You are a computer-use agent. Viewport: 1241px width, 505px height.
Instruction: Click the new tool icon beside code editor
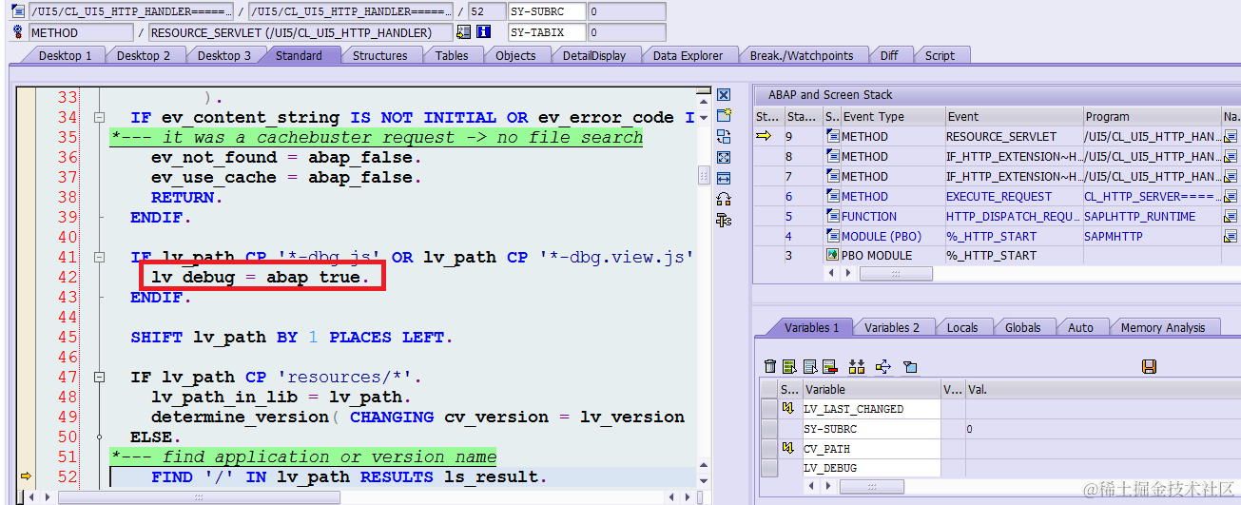point(724,115)
